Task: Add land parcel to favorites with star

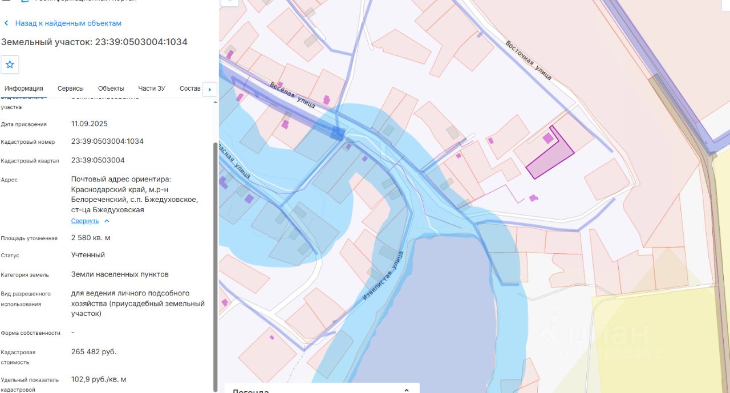Action: pos(10,64)
